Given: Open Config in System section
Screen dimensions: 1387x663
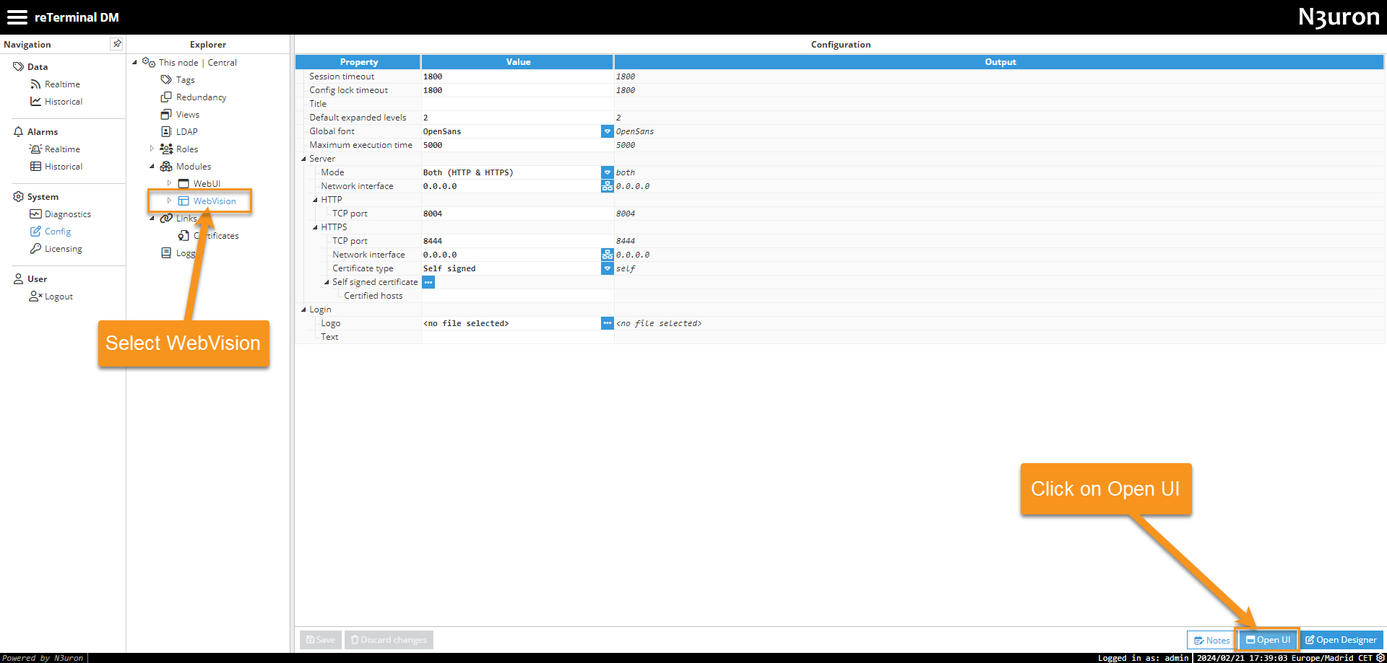Looking at the screenshot, I should tap(58, 232).
